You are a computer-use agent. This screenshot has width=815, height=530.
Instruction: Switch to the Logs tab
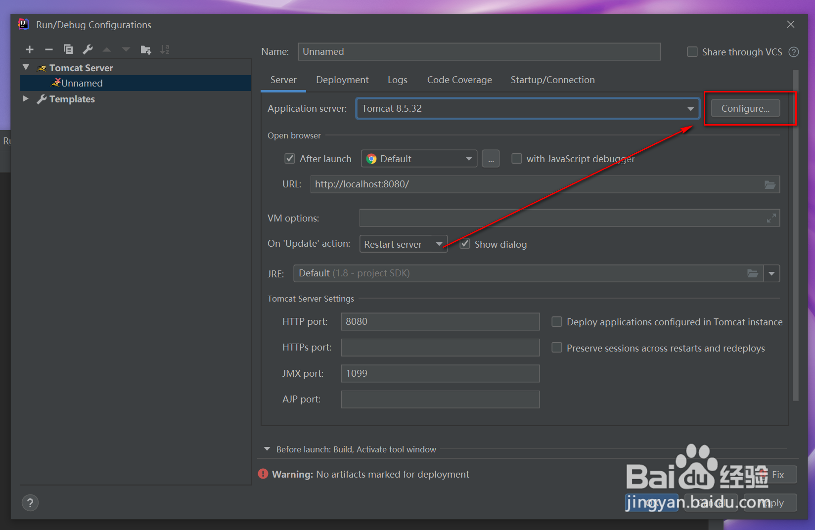[398, 80]
